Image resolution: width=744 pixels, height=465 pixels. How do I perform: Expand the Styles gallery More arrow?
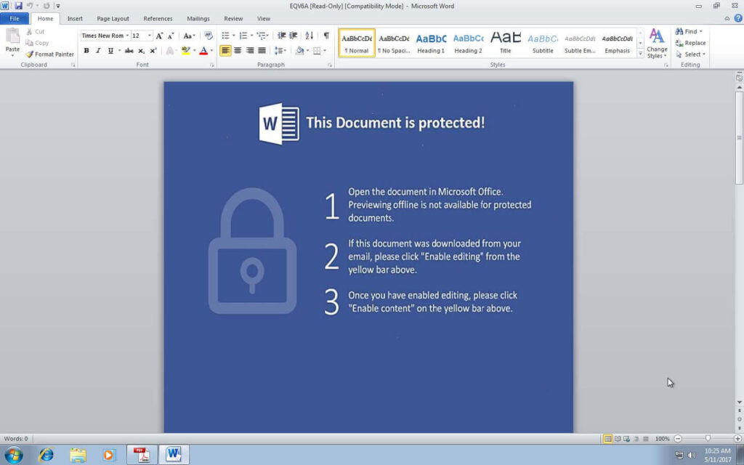640,54
